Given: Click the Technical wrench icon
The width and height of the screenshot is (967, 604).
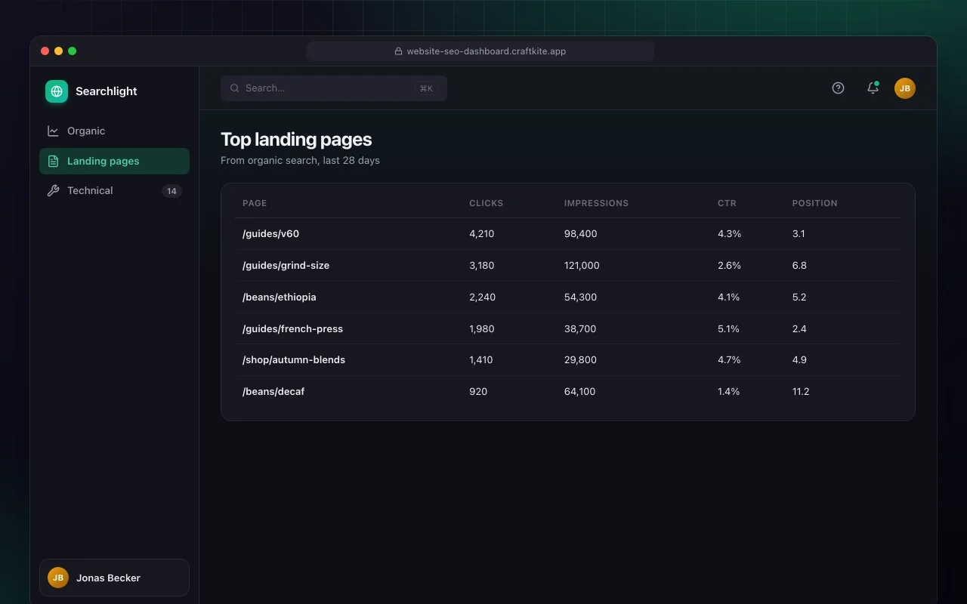Looking at the screenshot, I should (53, 190).
